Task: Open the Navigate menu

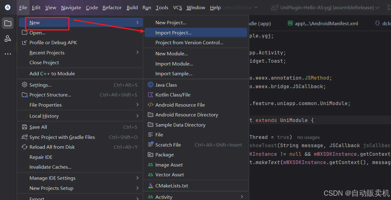Action: pyautogui.click(x=71, y=7)
